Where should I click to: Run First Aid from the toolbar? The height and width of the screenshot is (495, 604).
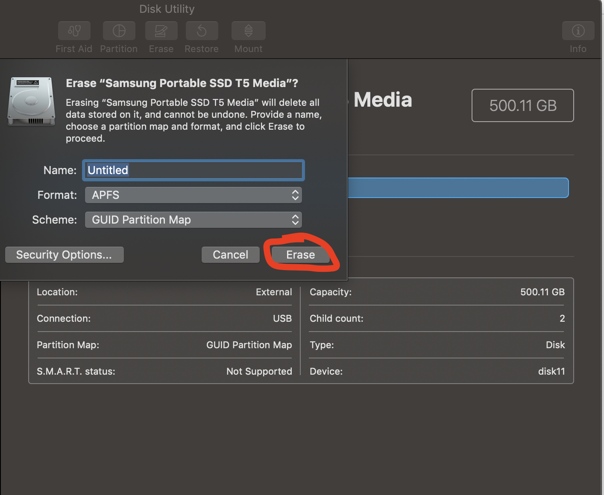[x=73, y=31]
